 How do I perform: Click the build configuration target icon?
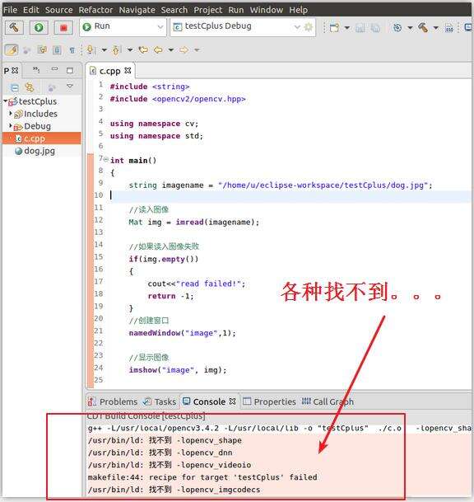click(x=397, y=28)
